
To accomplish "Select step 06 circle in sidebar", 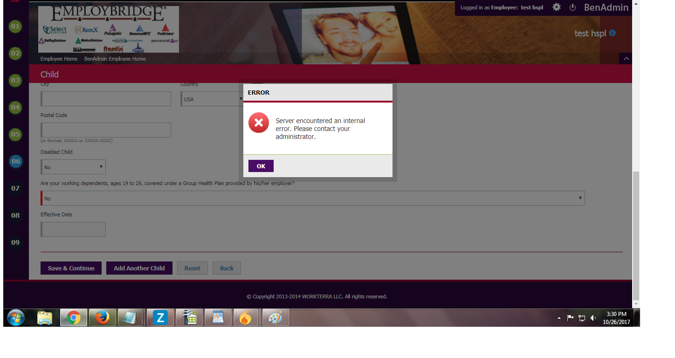I will tap(16, 161).
